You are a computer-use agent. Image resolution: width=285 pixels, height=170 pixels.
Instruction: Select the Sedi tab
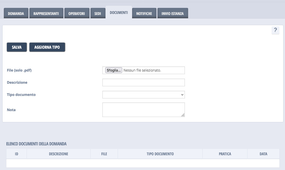tap(98, 13)
